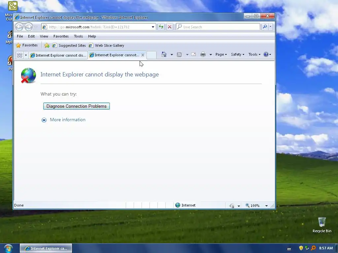
Task: Click the Home page icon
Action: [164, 54]
